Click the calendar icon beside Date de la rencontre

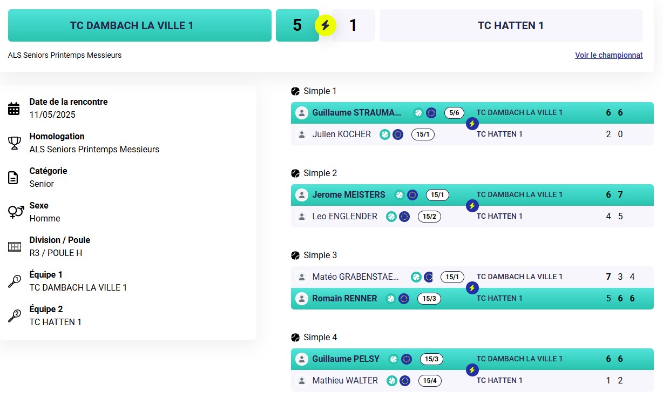(14, 109)
